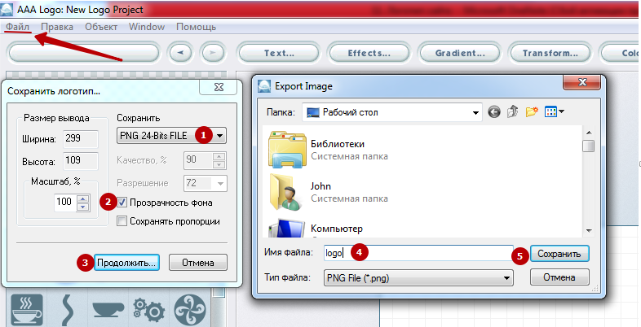Create a new folder icon
The width and height of the screenshot is (641, 327).
[532, 111]
